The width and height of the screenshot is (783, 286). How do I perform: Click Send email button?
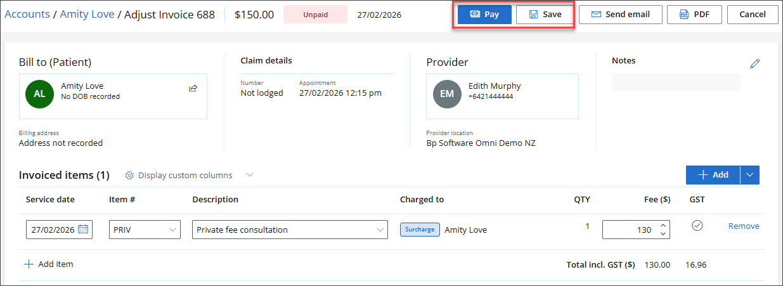pos(620,15)
